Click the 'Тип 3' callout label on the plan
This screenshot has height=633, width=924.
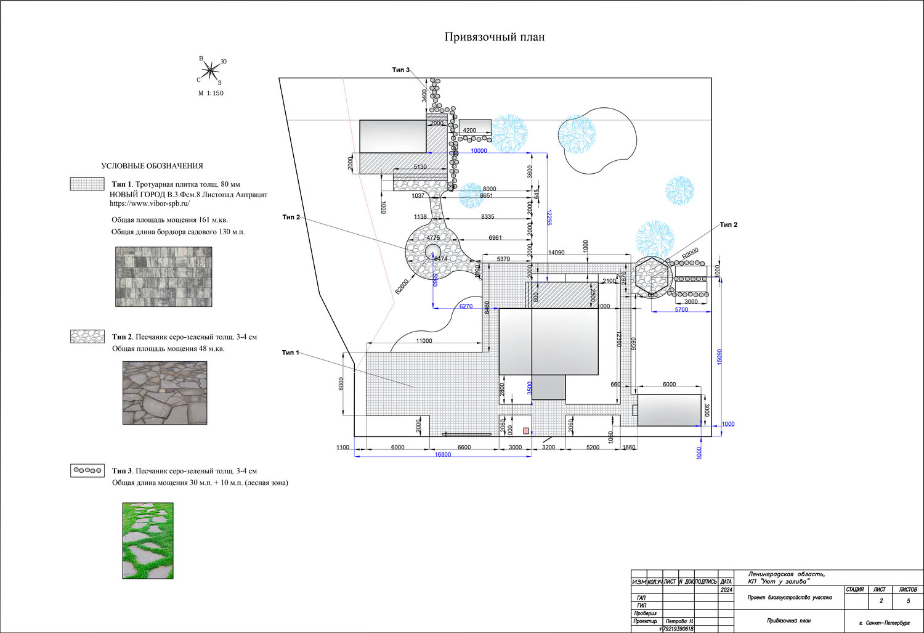point(401,70)
